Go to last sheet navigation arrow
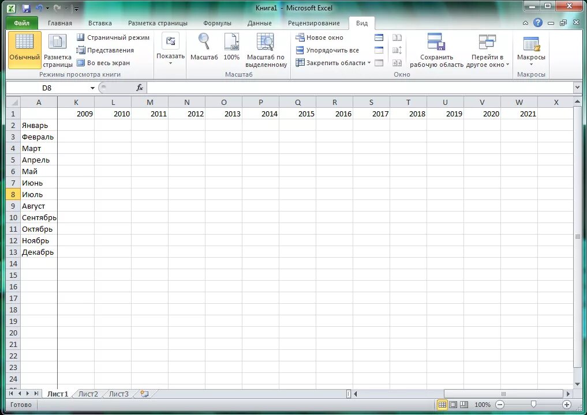The height and width of the screenshot is (415, 587). (36, 393)
